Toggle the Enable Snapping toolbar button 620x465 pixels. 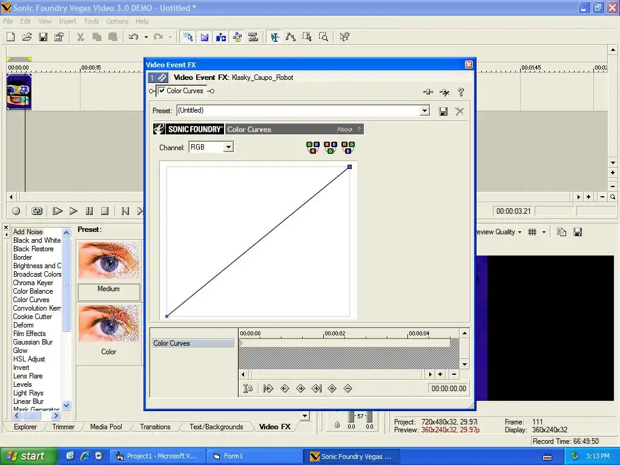(x=188, y=37)
